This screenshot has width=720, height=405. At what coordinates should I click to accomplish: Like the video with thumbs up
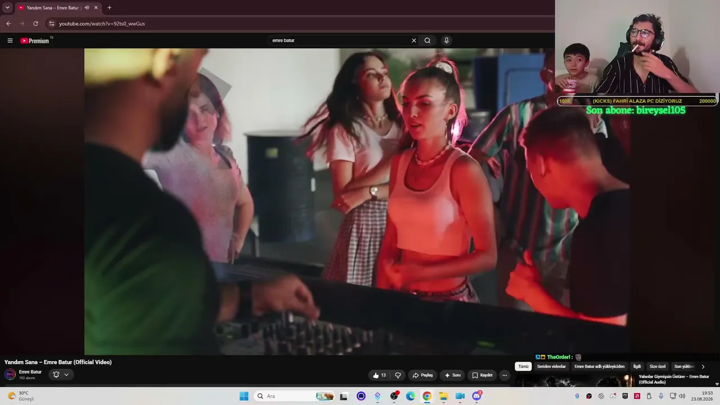click(x=380, y=375)
